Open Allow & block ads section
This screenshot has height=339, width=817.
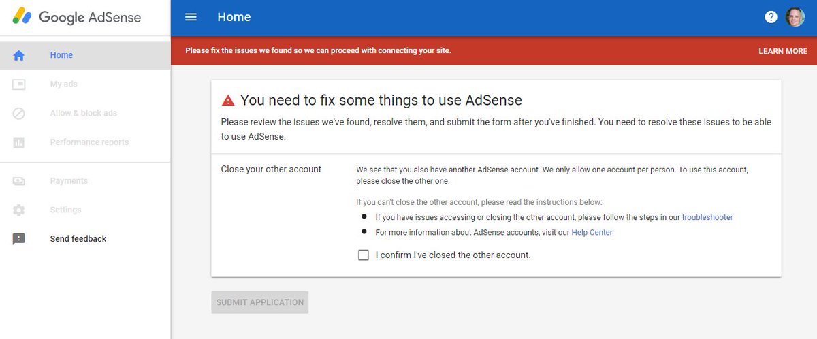85,113
